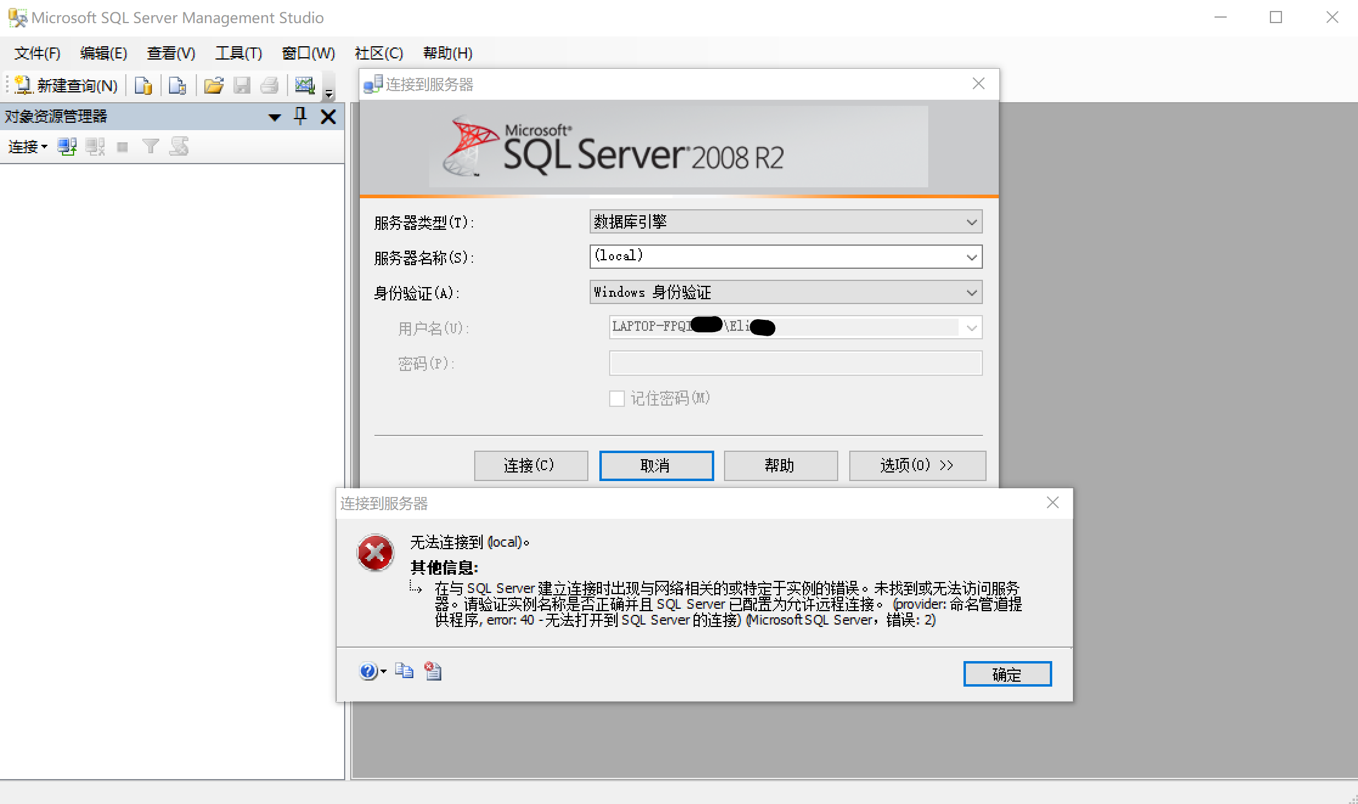Expand the 身份验证 dropdown

pyautogui.click(x=971, y=293)
